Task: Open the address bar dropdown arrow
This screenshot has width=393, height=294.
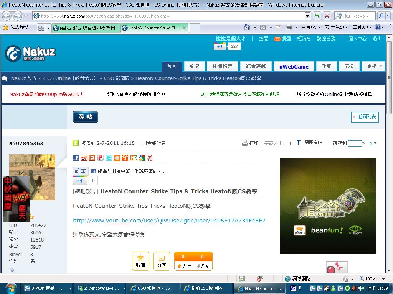Action: tap(308, 16)
